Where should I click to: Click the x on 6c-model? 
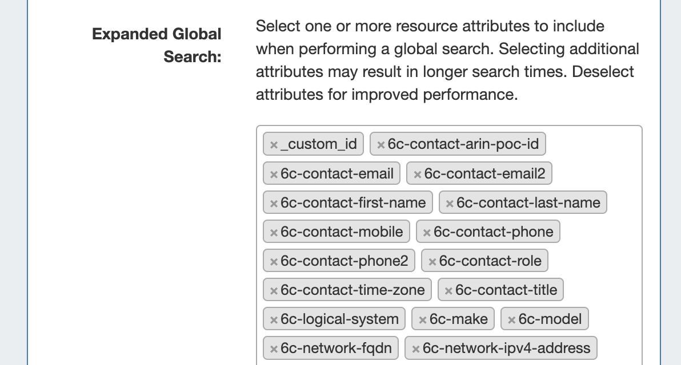(511, 320)
